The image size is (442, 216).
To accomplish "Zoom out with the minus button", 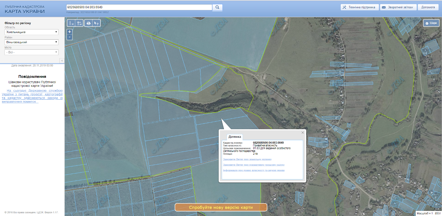I will coord(70,37).
